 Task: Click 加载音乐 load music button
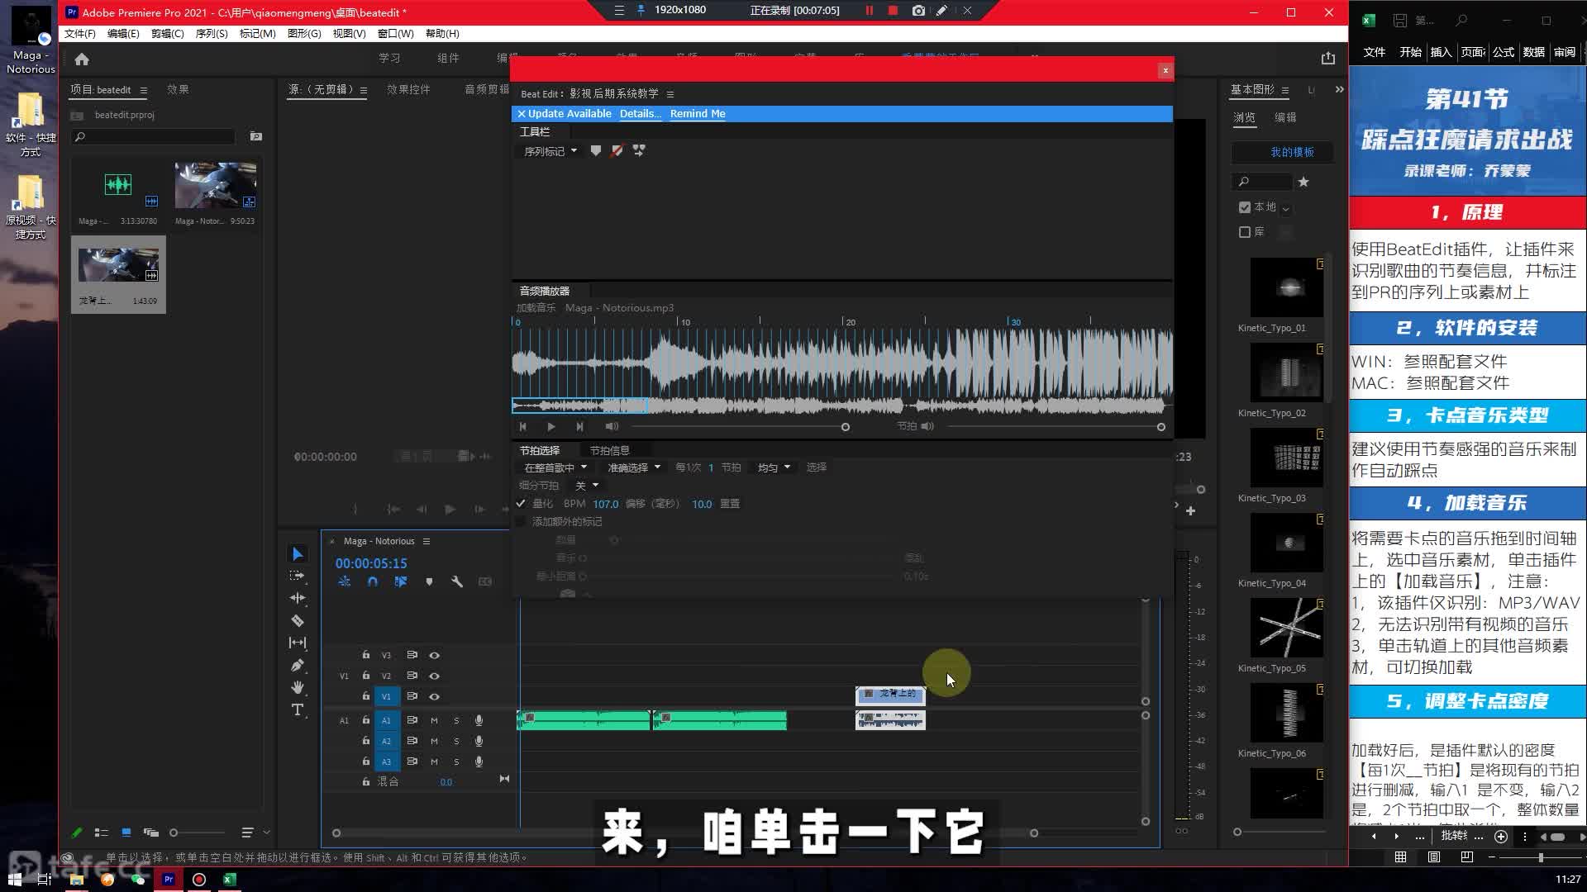point(536,308)
